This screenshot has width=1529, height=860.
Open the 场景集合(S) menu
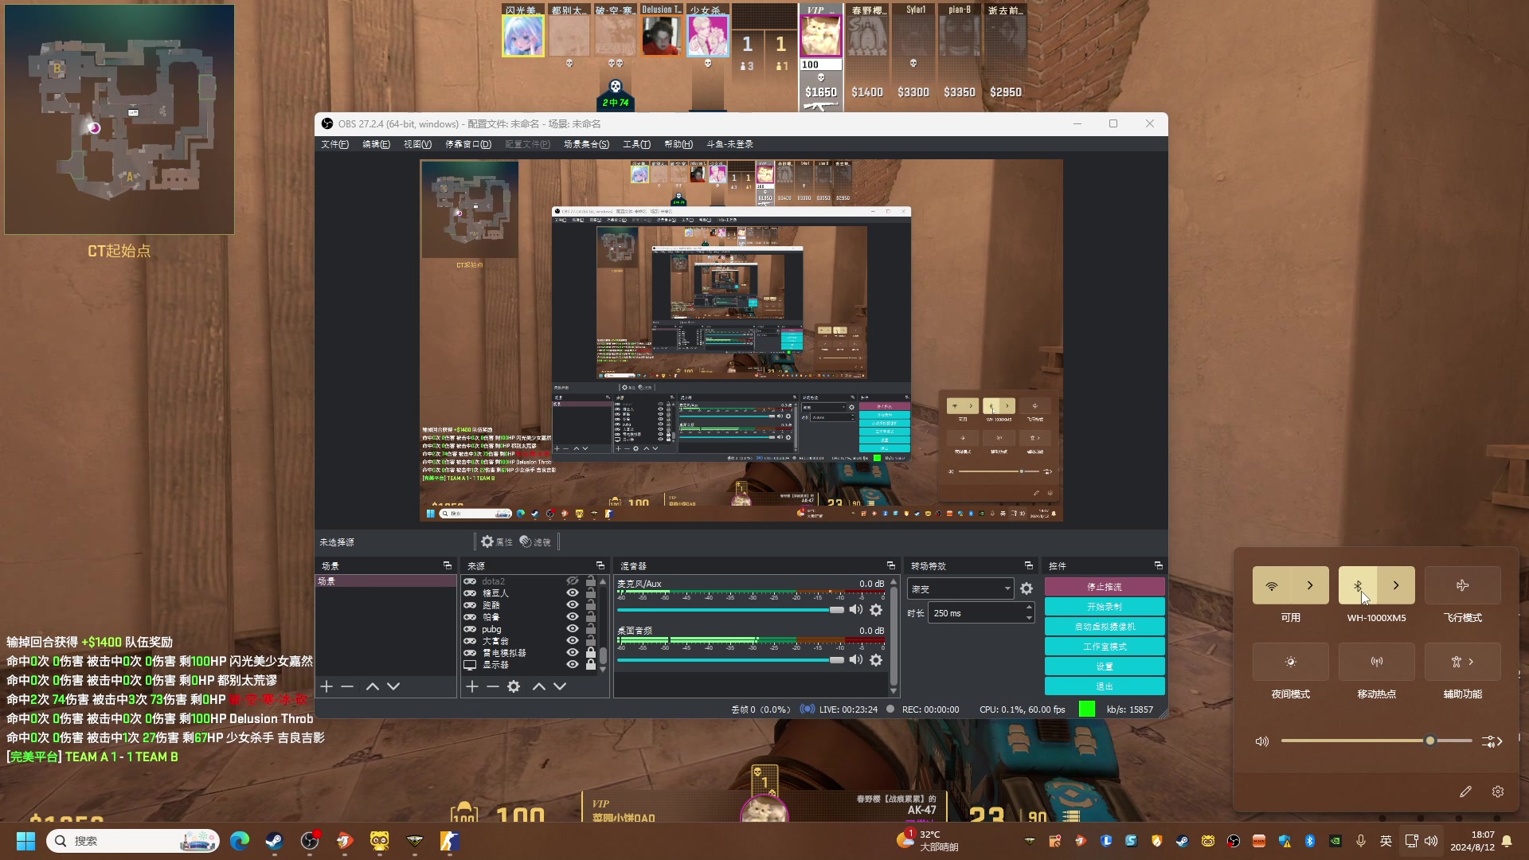pos(586,144)
